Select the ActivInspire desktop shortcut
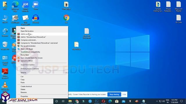 point(15,19)
